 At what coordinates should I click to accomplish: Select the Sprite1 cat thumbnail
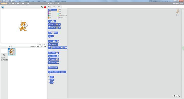[x=12, y=52]
